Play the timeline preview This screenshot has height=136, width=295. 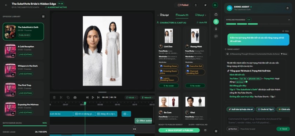(93, 97)
